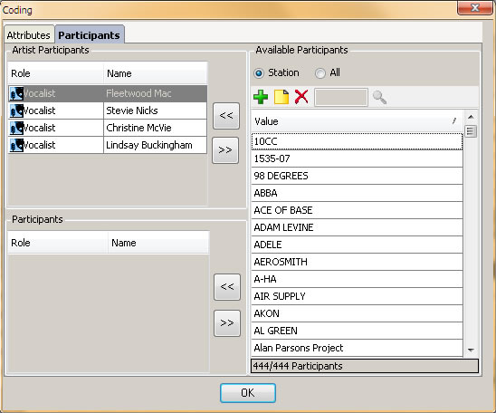Select 1535-07 in available participants
The image size is (496, 413).
tap(358, 158)
